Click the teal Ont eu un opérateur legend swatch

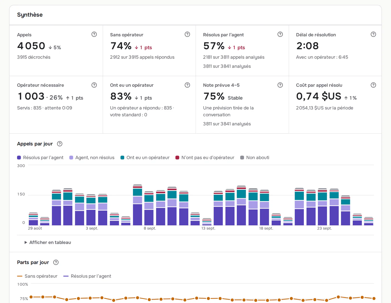point(122,158)
